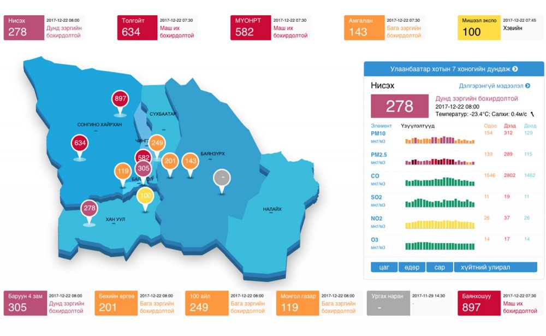Click the Налайх district on map
Viewport: 546px width, 336px height.
click(272, 209)
